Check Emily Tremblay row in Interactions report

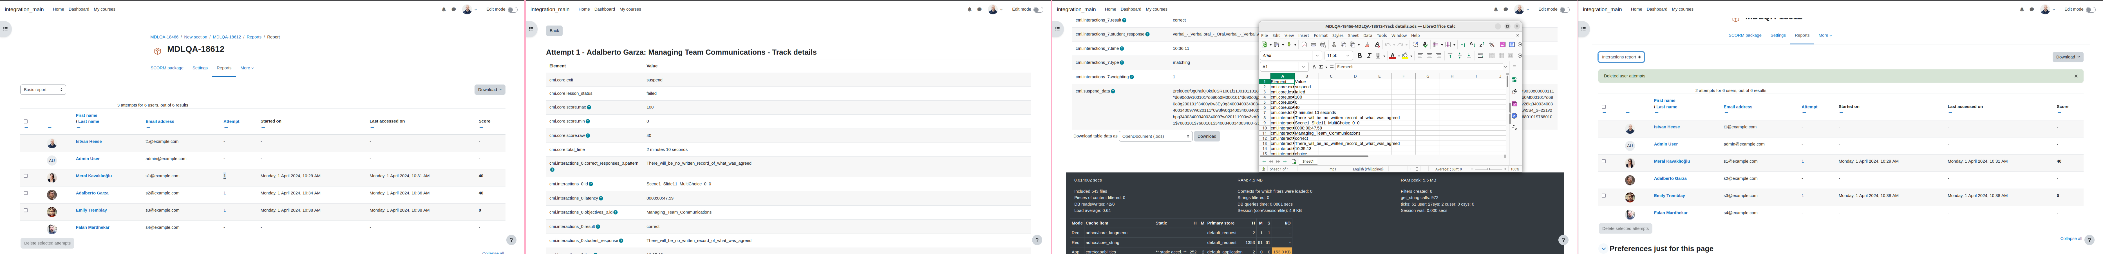[x=1603, y=195]
